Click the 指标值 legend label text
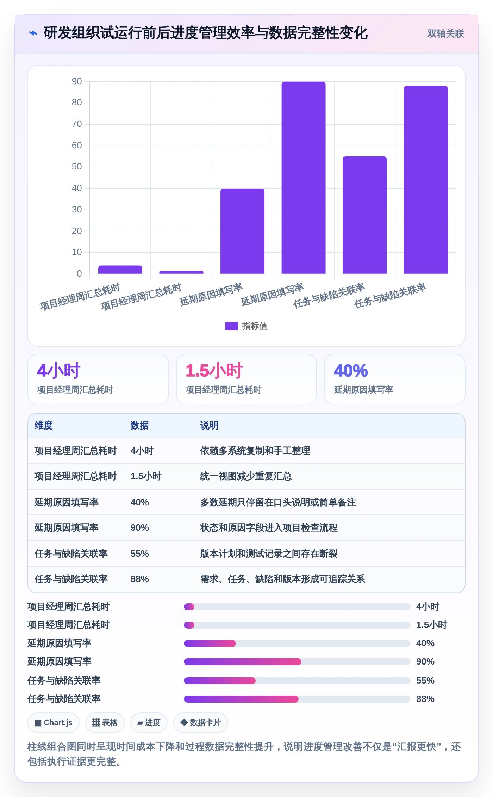This screenshot has height=797, width=493. tap(255, 326)
